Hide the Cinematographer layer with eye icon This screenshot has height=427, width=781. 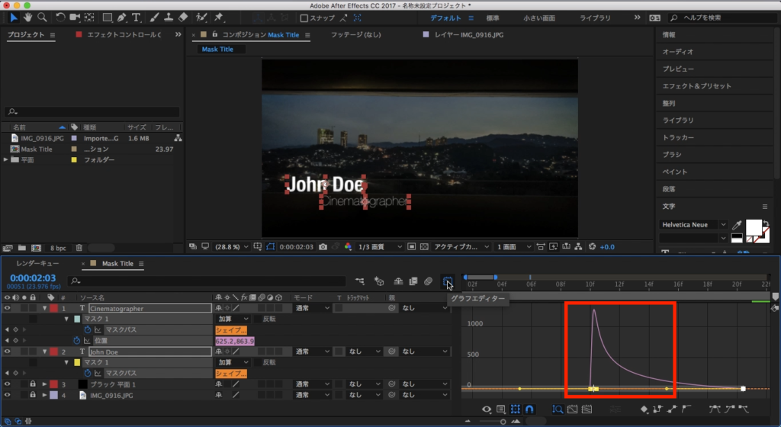[x=7, y=308]
